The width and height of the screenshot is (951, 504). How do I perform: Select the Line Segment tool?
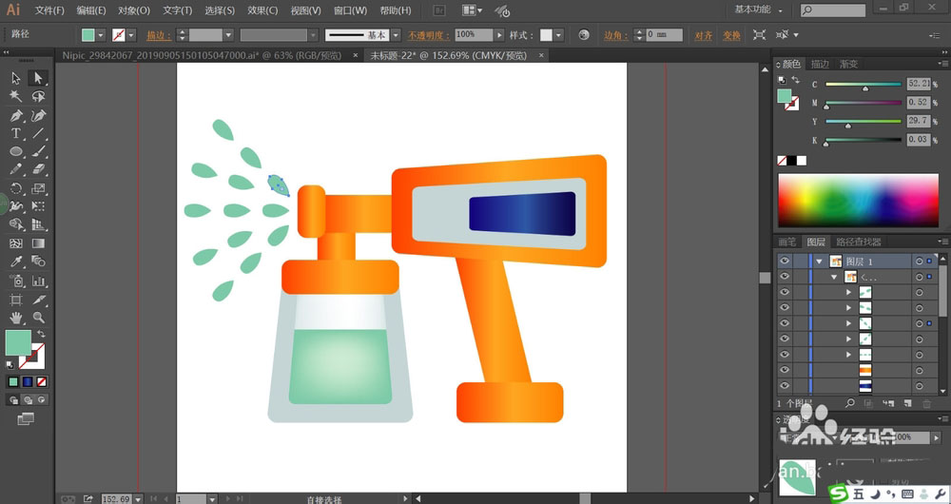pyautogui.click(x=38, y=133)
